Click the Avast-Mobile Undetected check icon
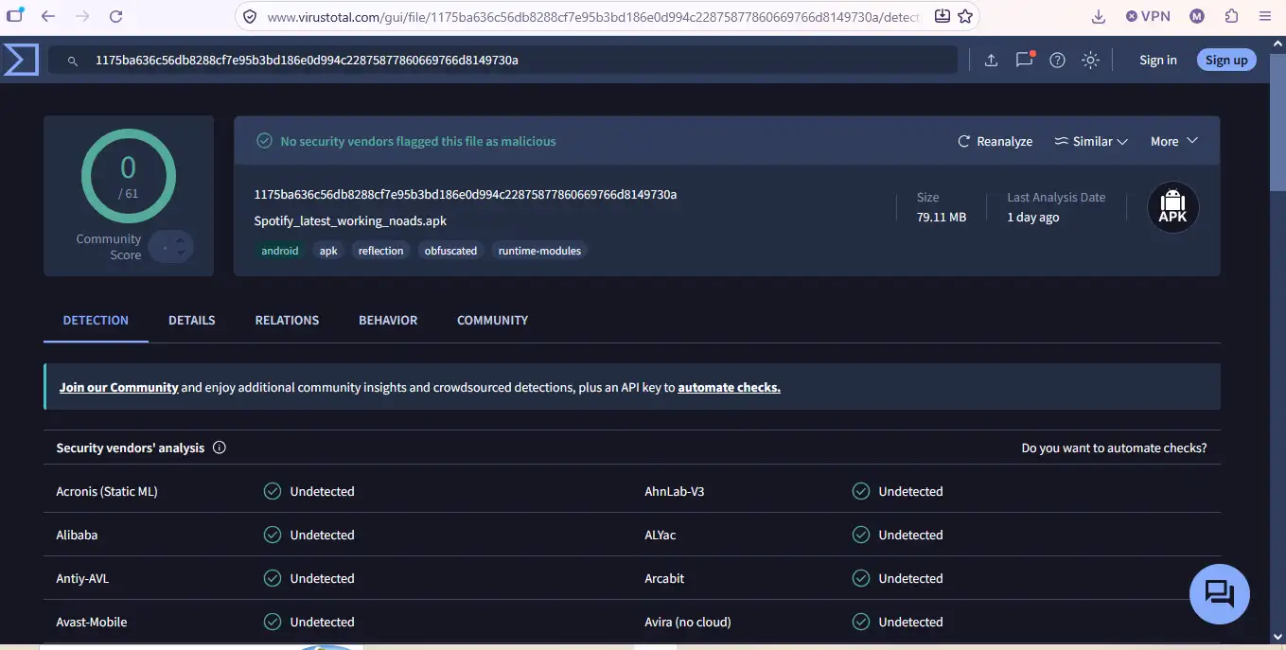 (x=273, y=622)
